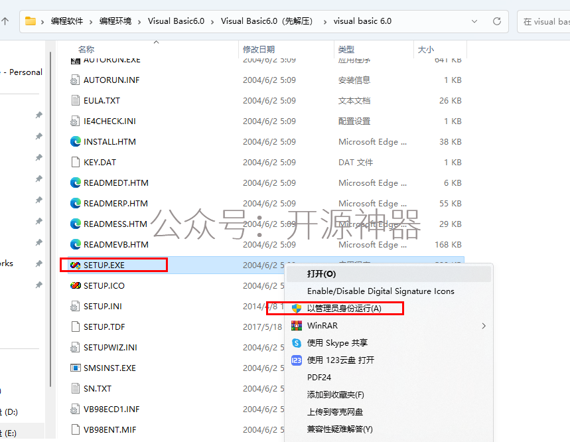Viewport: 570px width, 442px height.
Task: Click the KEY.DAT blank file icon
Action: click(75, 162)
